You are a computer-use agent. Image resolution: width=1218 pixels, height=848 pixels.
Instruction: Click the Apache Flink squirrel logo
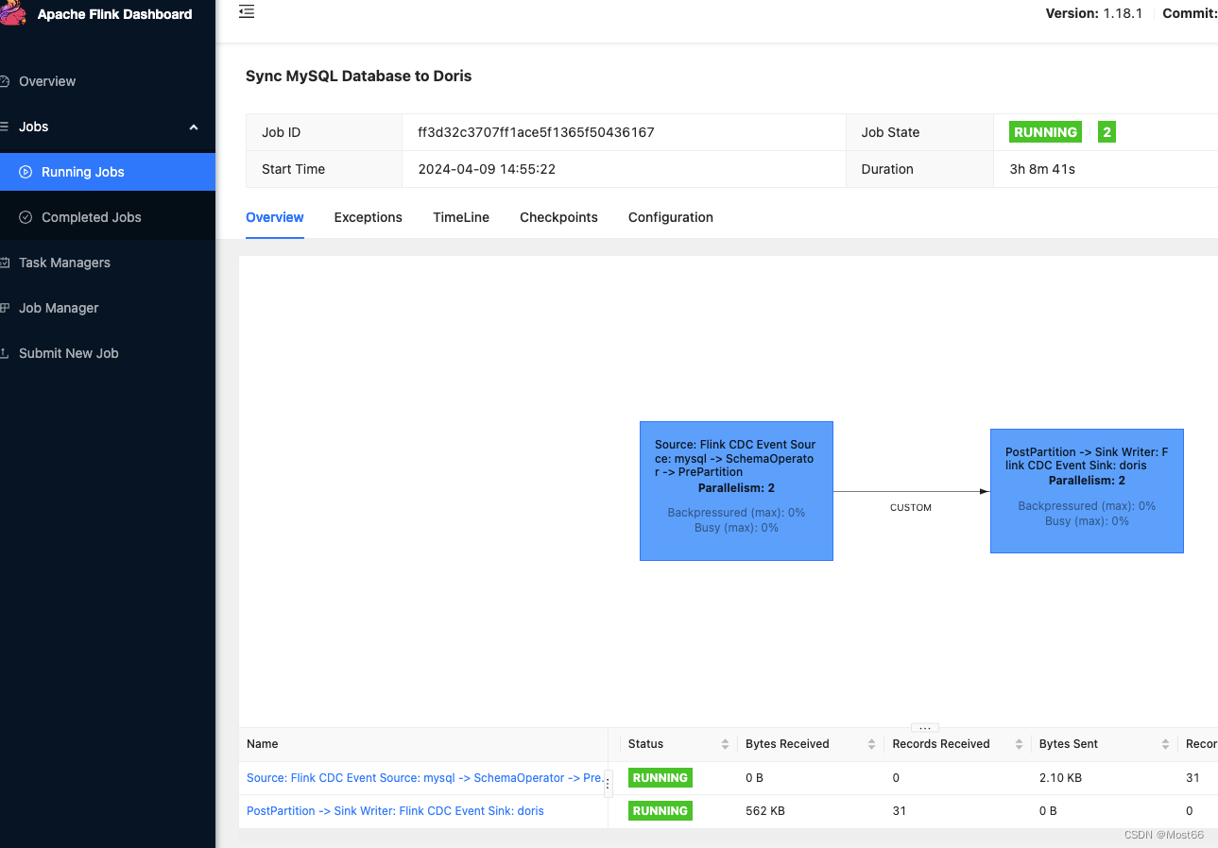click(12, 13)
